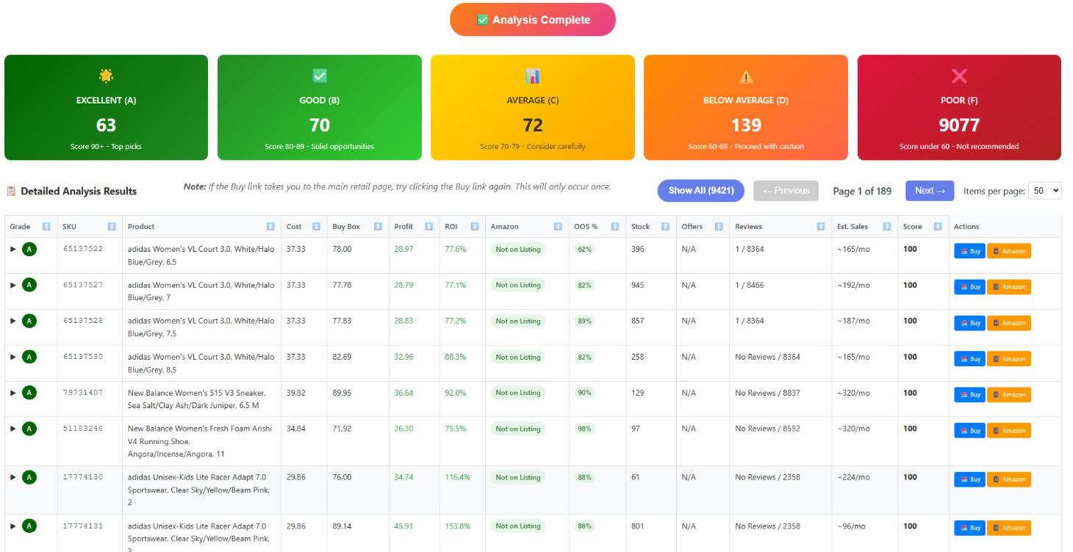This screenshot has height=552, width=1073.
Task: Click the filter icon on the Product column
Action: [270, 227]
